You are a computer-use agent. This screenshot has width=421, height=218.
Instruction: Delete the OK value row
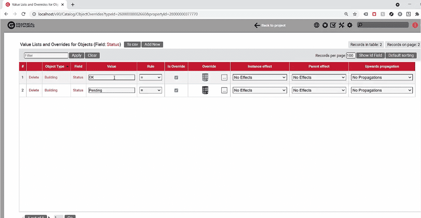tap(34, 77)
